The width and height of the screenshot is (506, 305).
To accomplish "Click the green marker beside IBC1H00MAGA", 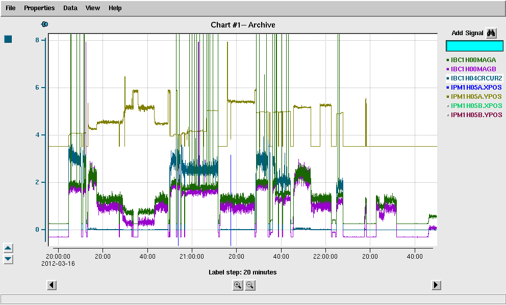I will [x=447, y=60].
